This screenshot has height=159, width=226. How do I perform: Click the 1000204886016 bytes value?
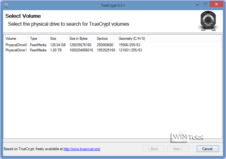[81, 50]
